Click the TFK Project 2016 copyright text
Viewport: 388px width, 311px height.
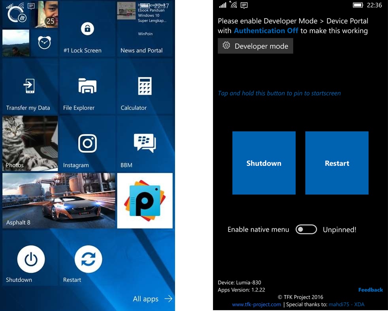300,297
